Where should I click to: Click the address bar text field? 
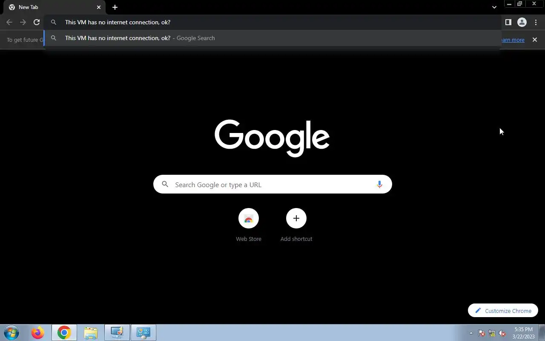[x=272, y=22]
